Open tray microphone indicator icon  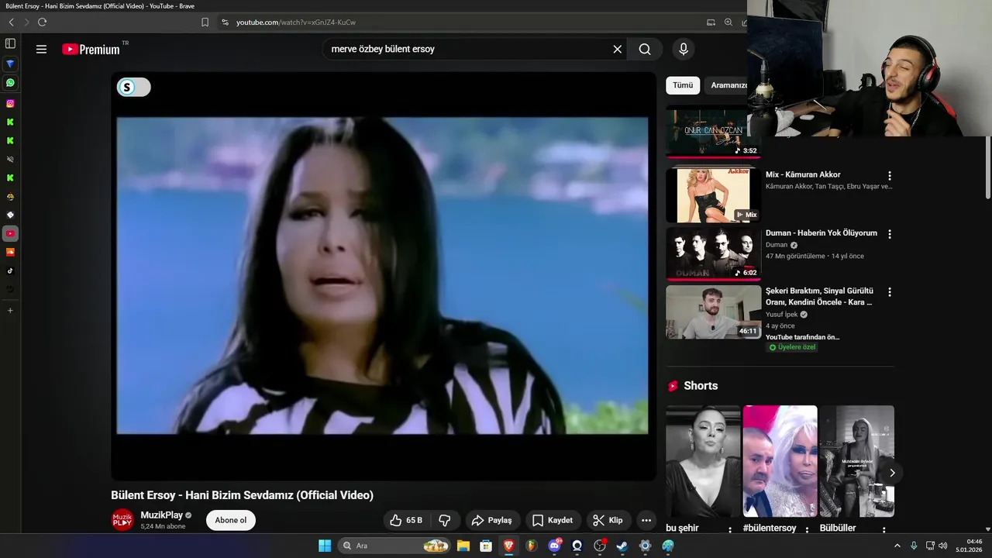click(x=914, y=546)
